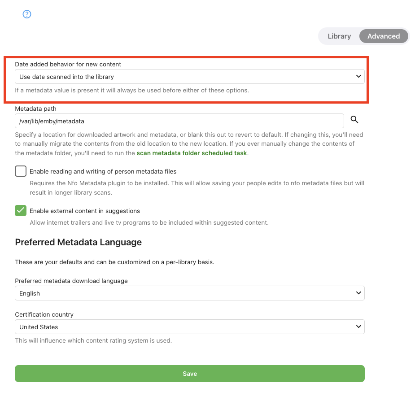This screenshot has height=396, width=415.
Task: Click the chevron arrow on the English dropdown
Action: tap(358, 293)
